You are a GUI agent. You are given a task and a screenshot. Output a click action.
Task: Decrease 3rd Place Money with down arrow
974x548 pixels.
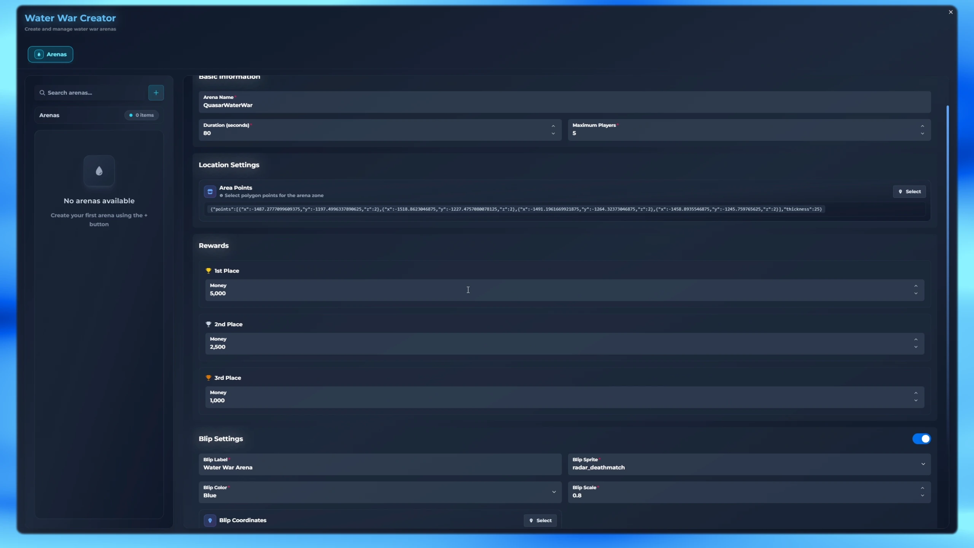point(916,400)
